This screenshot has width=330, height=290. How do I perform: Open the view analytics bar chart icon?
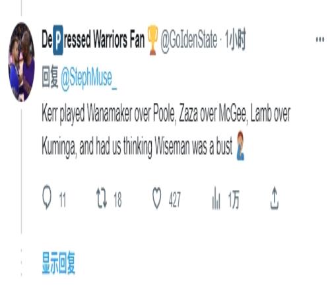pos(216,198)
